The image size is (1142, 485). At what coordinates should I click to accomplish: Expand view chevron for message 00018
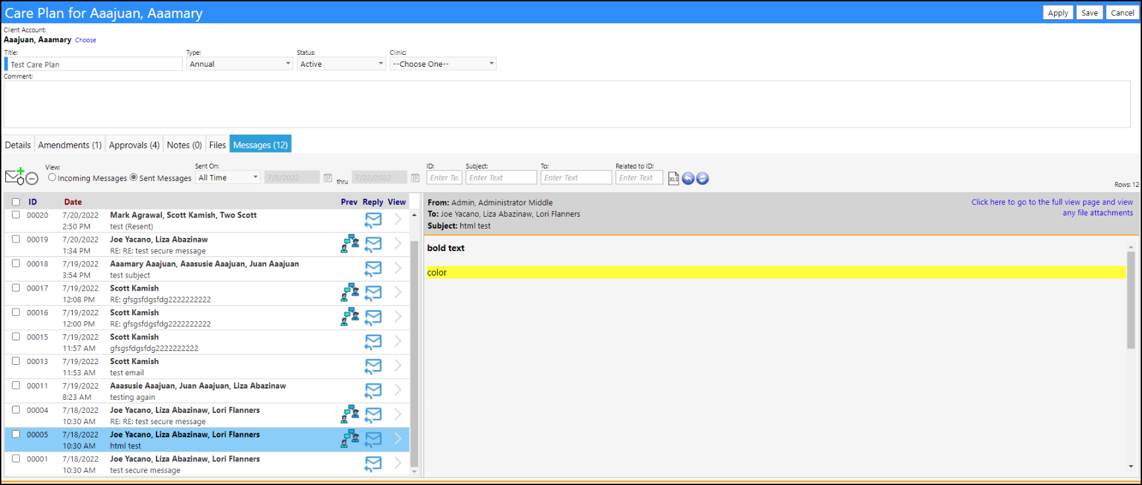[398, 268]
